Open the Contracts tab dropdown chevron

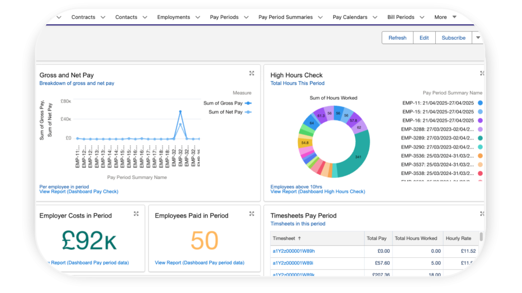[103, 17]
